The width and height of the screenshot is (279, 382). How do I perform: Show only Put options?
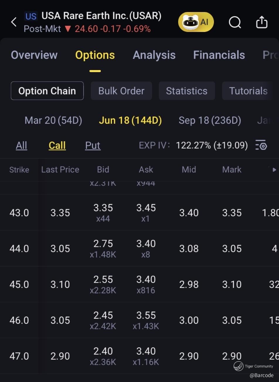[x=93, y=145]
